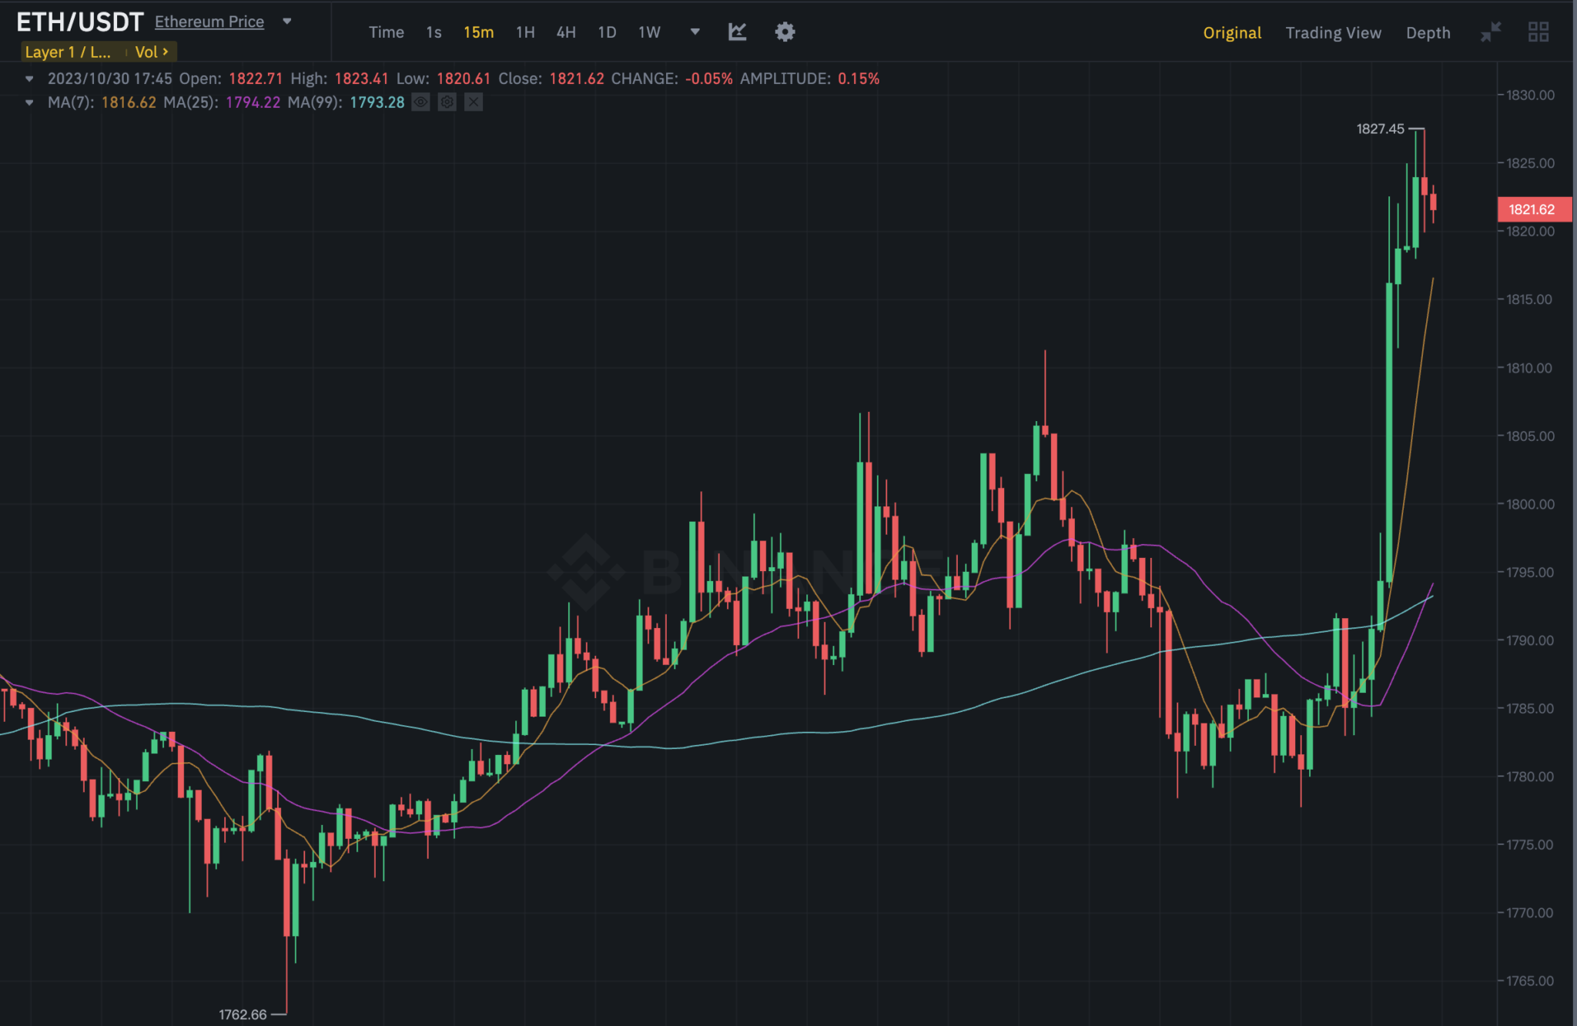Image resolution: width=1577 pixels, height=1026 pixels.
Task: Click the chart collapse arrows icon
Action: (1491, 32)
